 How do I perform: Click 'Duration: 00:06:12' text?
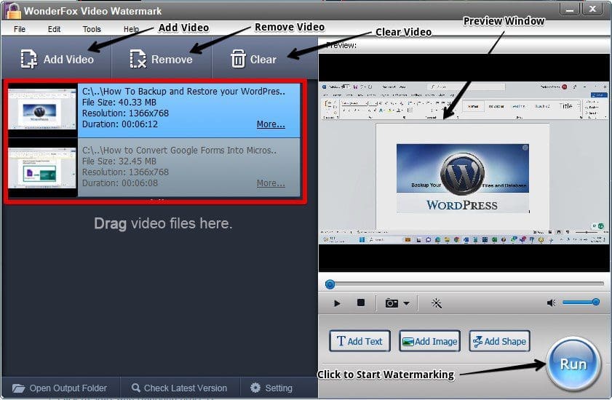(120, 124)
